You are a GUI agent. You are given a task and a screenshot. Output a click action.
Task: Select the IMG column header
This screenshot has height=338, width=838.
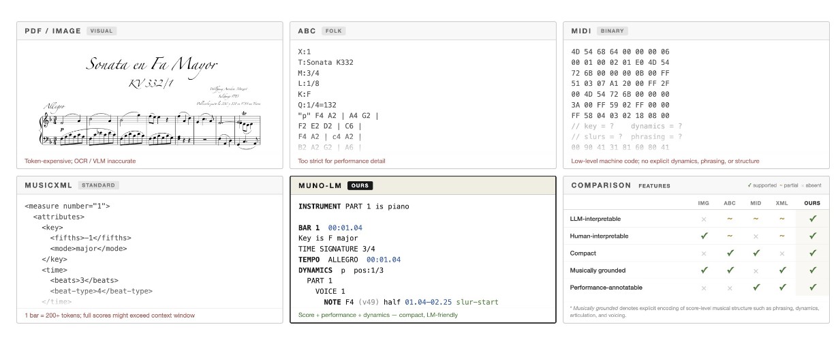704,203
